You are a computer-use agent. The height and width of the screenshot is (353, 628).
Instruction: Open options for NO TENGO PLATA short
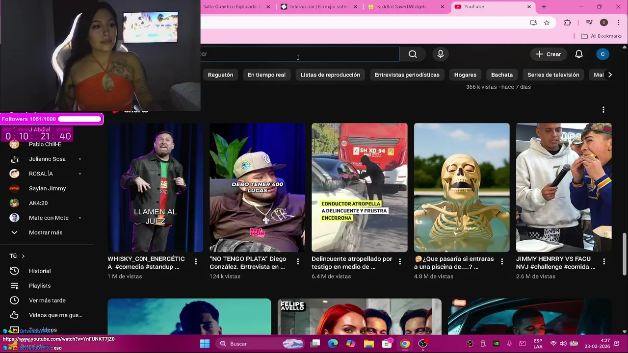pyautogui.click(x=298, y=262)
